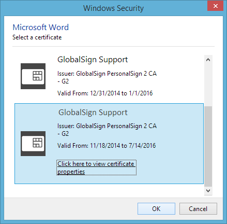This screenshot has height=224, width=227.
Task: Click the scrollbar track above the thumb
Action: pos(208,85)
